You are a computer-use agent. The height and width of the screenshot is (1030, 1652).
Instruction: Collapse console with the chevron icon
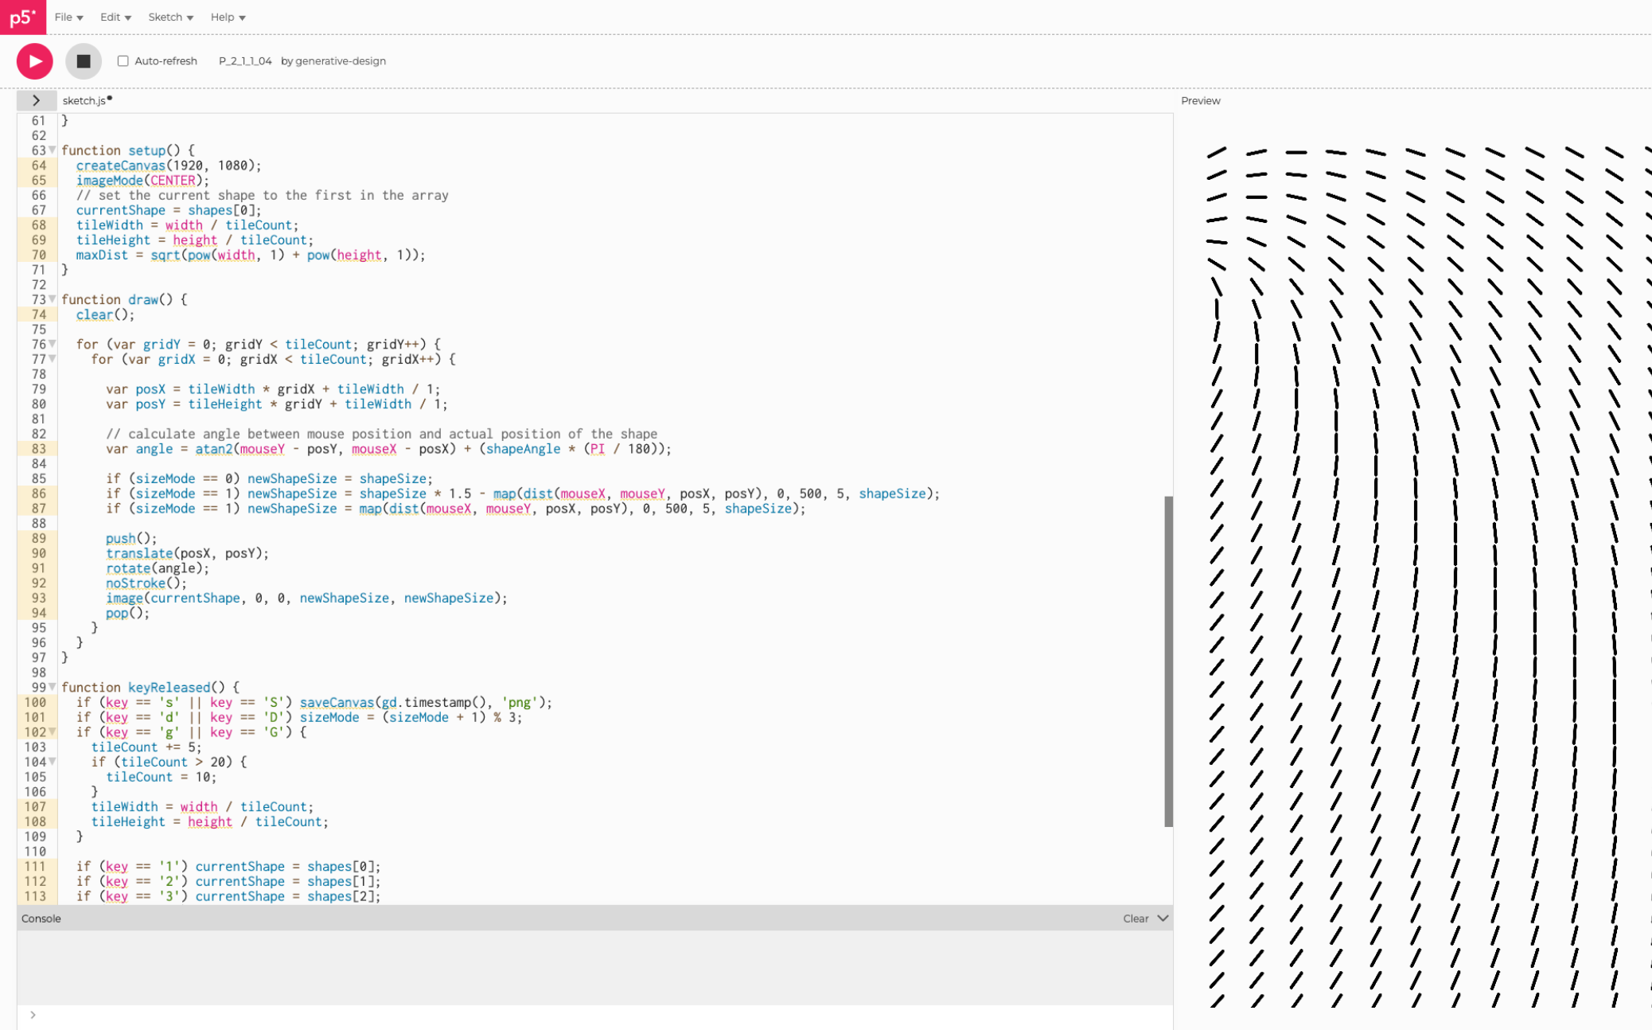tap(1163, 918)
